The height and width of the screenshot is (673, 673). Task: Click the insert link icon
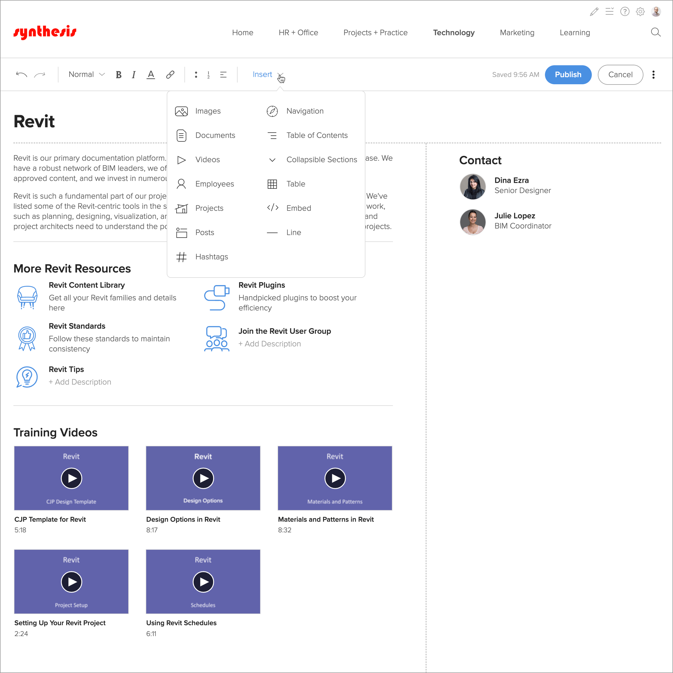coord(170,75)
